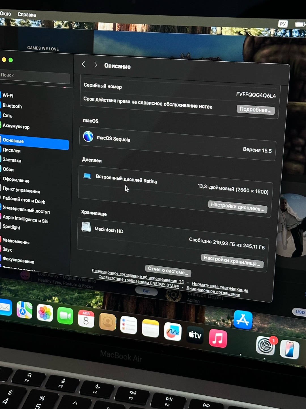Check battery status in menu bar

tap(300, 24)
